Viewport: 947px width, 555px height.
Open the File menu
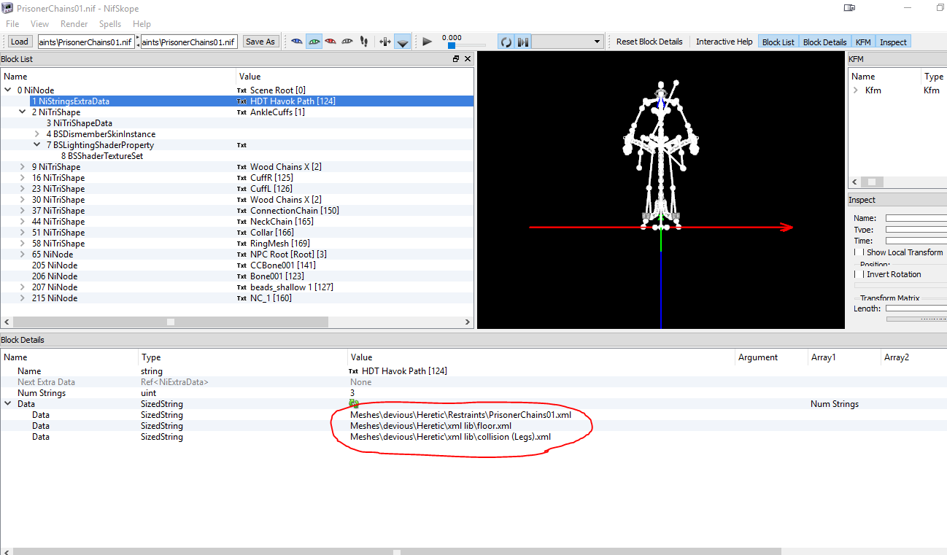point(12,24)
